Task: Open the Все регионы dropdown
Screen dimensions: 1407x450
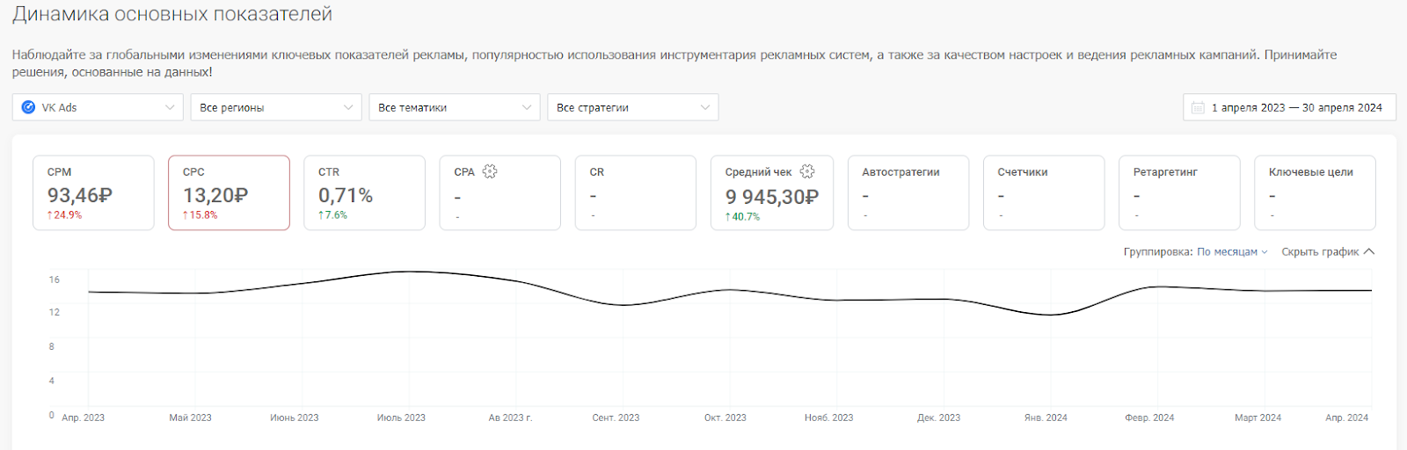Action: pos(276,107)
